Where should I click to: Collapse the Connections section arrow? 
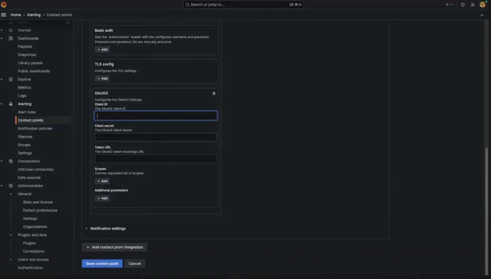(x=2, y=161)
